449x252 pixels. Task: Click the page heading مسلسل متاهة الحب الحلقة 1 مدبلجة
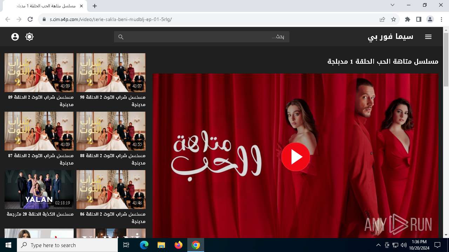click(383, 62)
